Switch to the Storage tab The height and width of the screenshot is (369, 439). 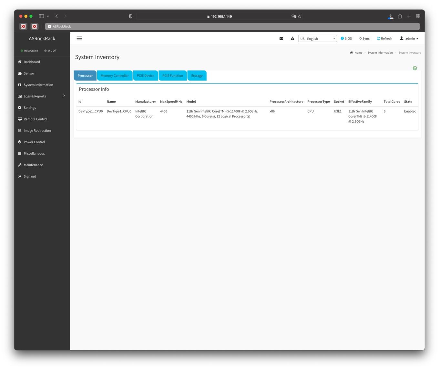click(x=197, y=76)
